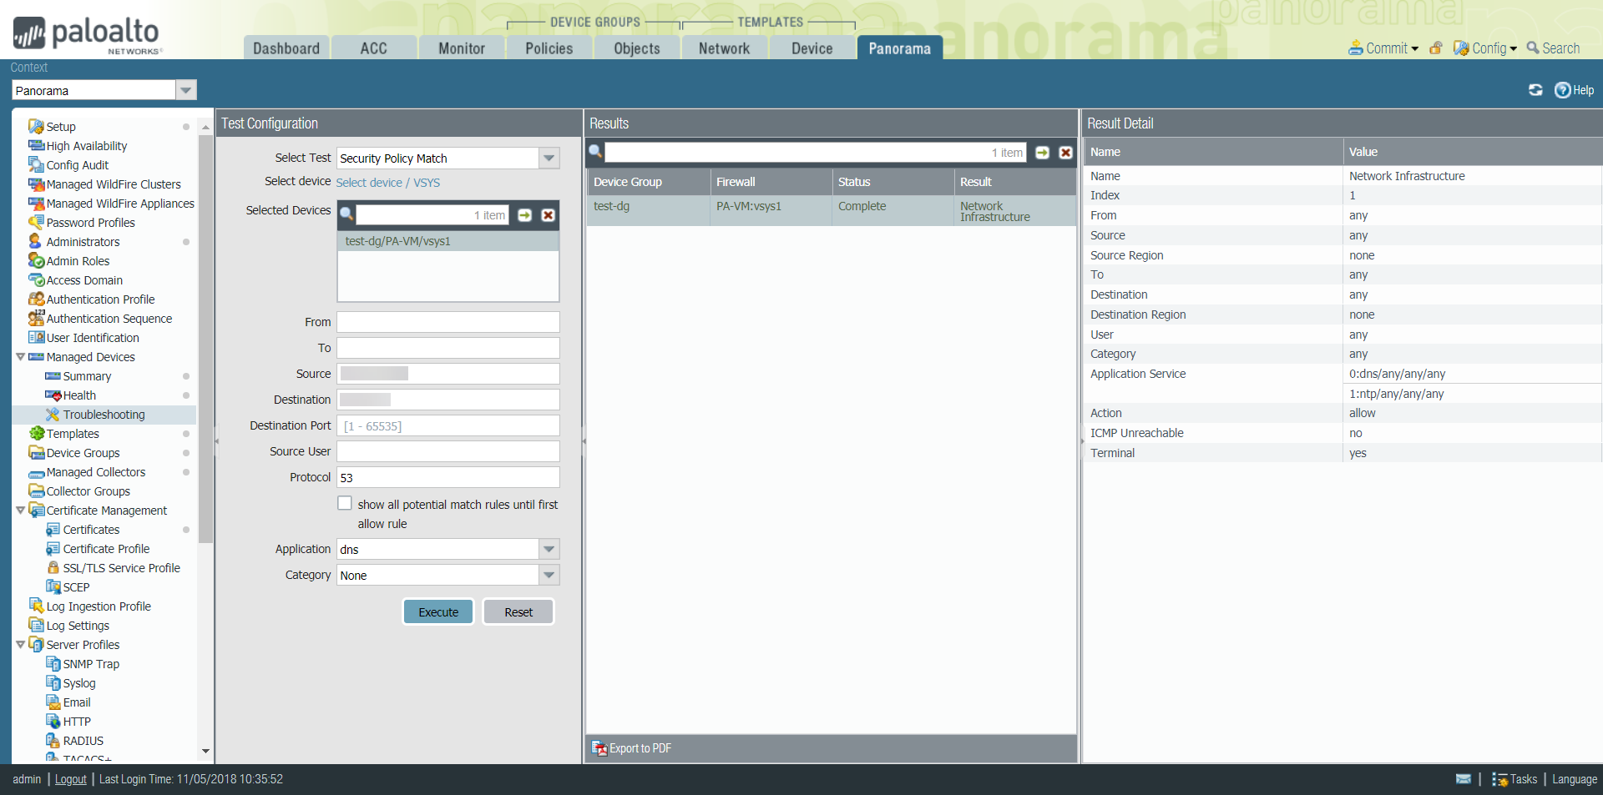Screen dimensions: 1603x795
Task: Switch to the Dashboard tab
Action: tap(286, 48)
